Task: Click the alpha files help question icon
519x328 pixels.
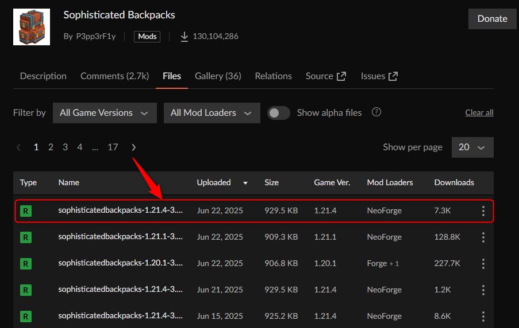Action: tap(376, 112)
